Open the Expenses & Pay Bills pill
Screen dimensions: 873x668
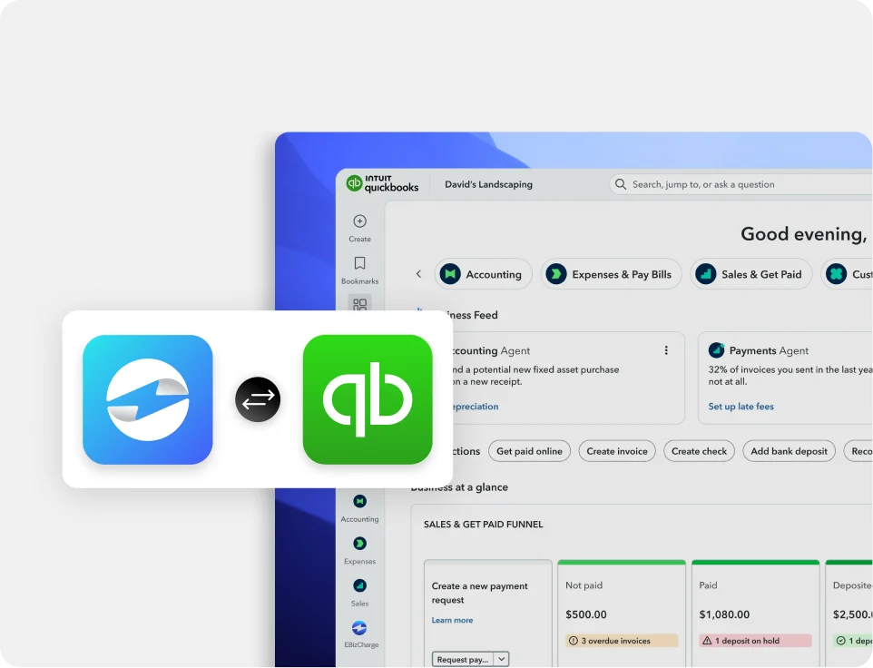(611, 274)
